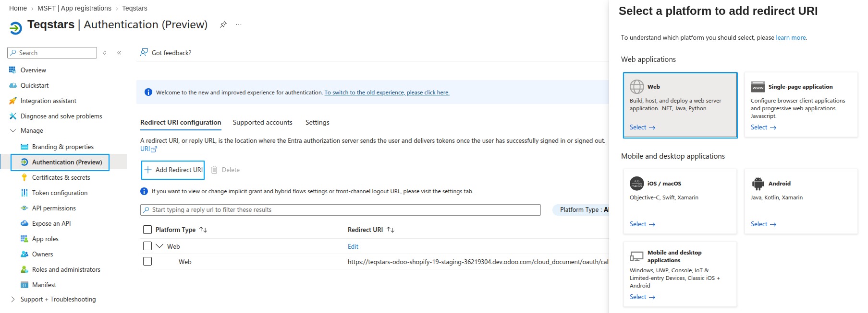Image resolution: width=868 pixels, height=313 pixels.
Task: Click the sidebar Search field
Action: pyautogui.click(x=52, y=53)
